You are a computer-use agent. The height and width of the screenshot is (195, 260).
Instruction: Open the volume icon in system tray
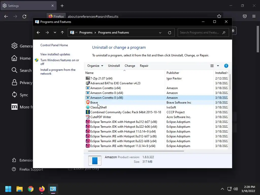coord(235,189)
